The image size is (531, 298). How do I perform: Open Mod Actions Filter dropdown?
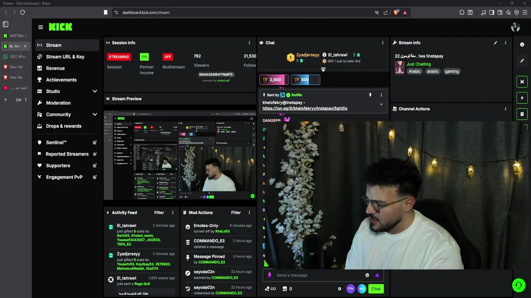pyautogui.click(x=236, y=212)
